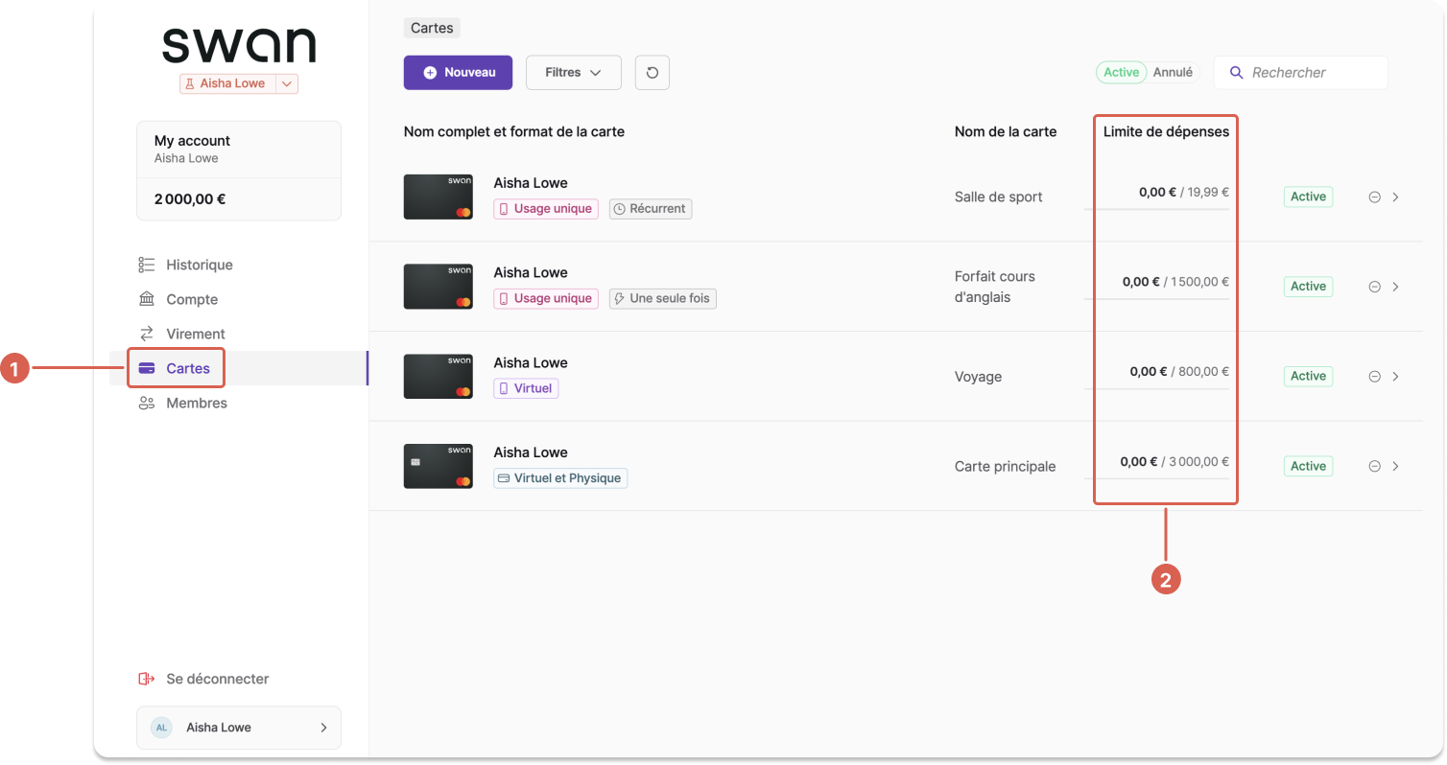Click the Active badge on Voyage row
The height and width of the screenshot is (765, 1447).
[x=1308, y=377]
